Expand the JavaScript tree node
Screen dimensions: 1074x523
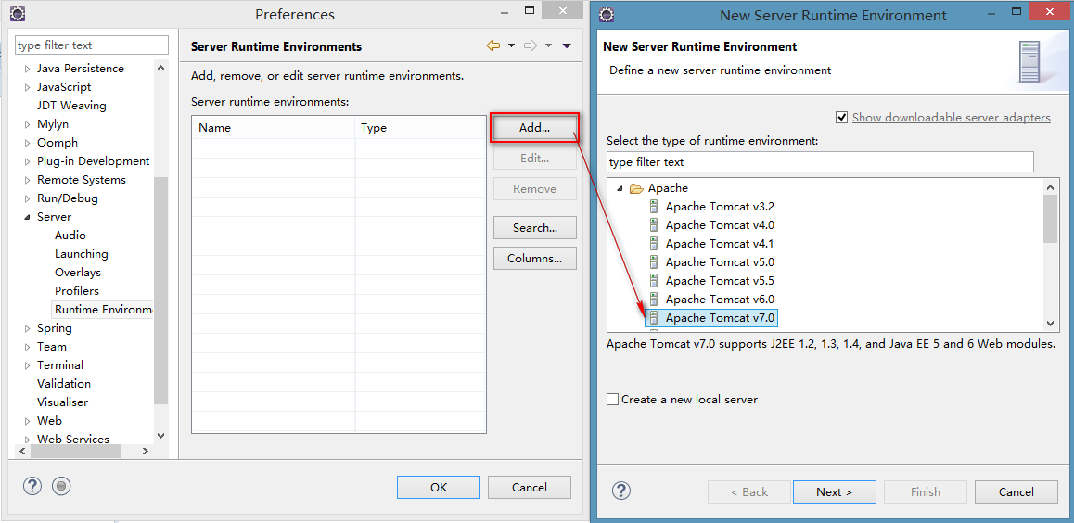(28, 87)
